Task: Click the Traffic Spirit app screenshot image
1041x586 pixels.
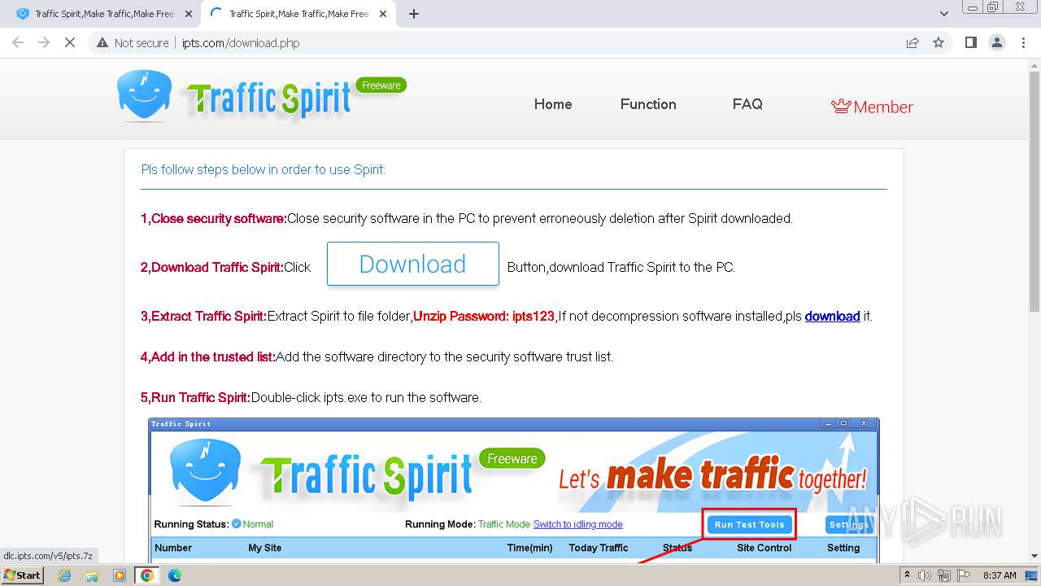Action: pos(513,490)
